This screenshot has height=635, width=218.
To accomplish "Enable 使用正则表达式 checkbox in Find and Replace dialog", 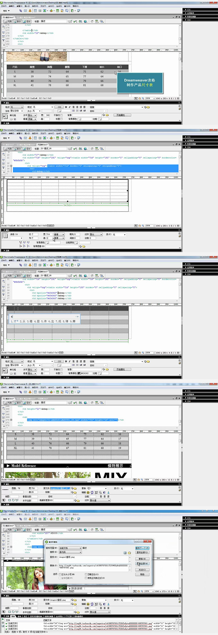I will [x=86, y=578].
